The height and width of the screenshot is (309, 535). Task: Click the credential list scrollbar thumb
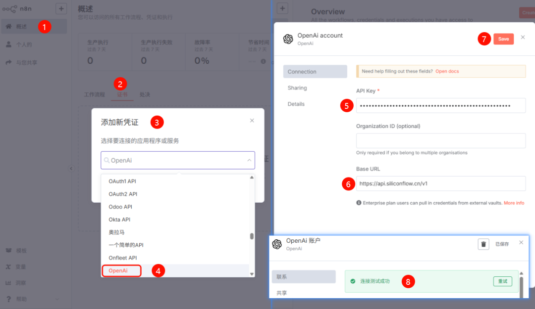coord(252,236)
